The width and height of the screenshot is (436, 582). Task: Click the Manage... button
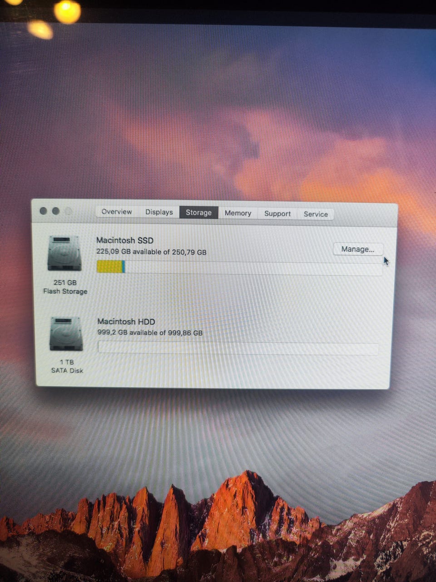click(x=358, y=249)
